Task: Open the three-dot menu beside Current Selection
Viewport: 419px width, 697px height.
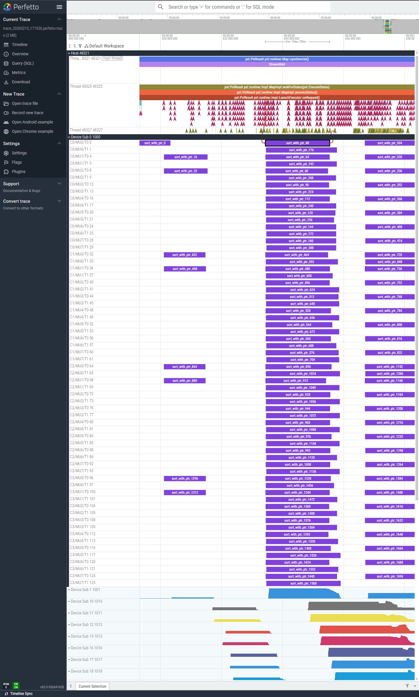Action: point(71,686)
